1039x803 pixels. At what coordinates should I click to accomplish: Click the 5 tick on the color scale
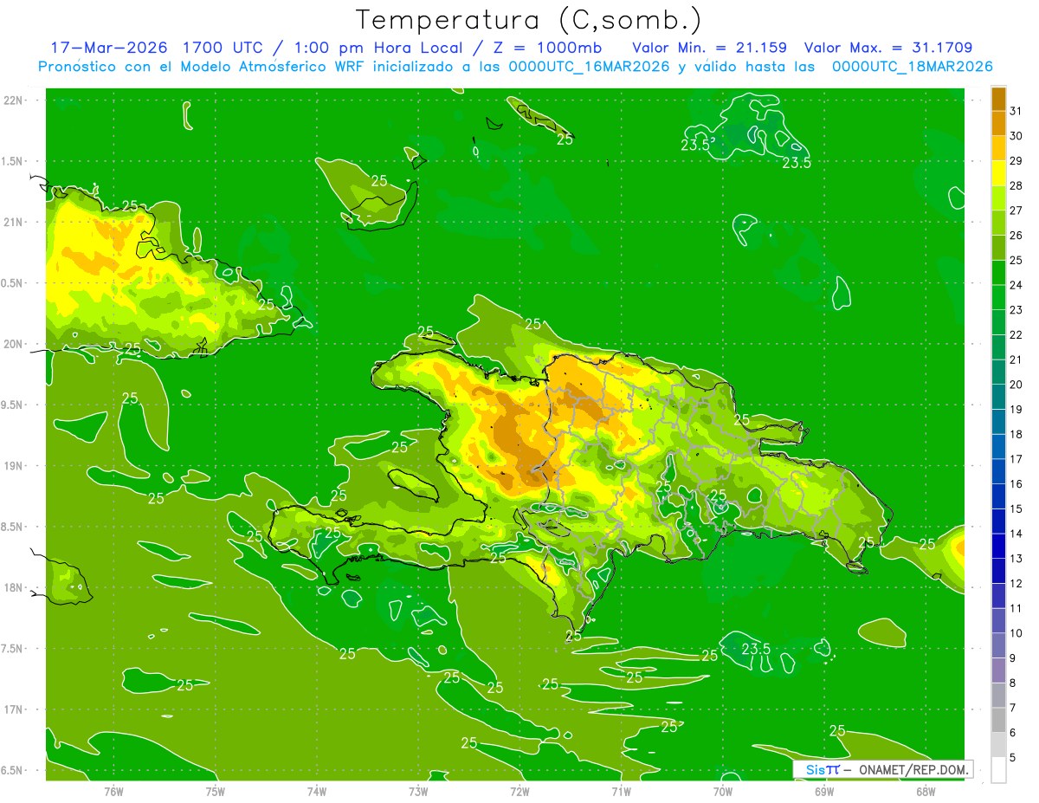1013,758
